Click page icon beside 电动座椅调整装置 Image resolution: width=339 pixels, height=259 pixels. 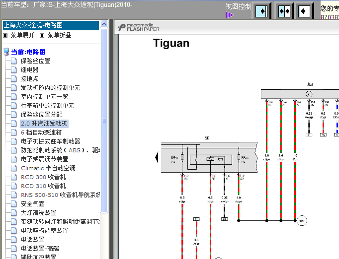click(13, 231)
